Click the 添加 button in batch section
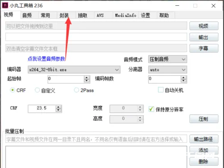This screenshot has height=168, width=224. (x=204, y=150)
